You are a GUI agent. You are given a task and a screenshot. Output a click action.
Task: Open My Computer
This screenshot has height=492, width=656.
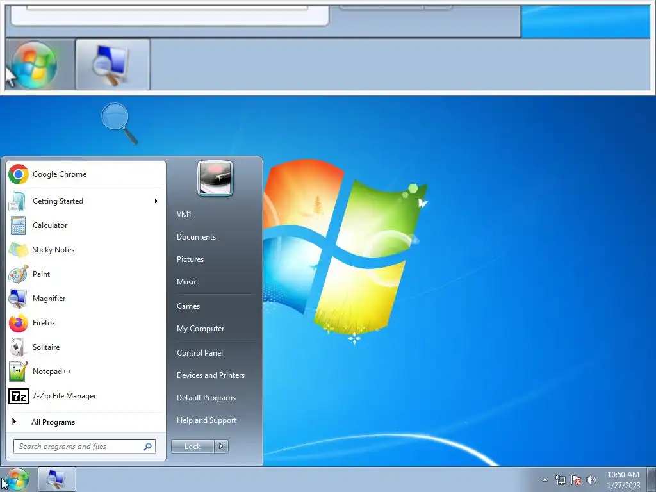tap(201, 329)
